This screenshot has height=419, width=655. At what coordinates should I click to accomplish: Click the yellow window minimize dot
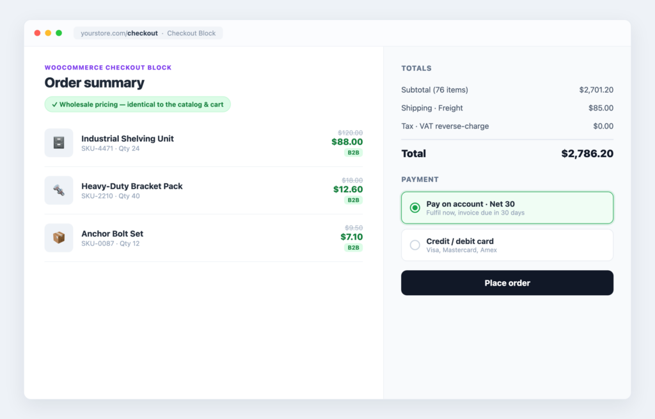[48, 33]
